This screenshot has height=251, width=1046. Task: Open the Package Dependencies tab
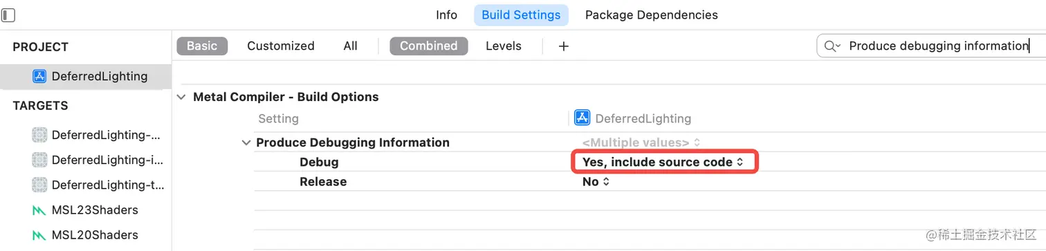pyautogui.click(x=652, y=15)
